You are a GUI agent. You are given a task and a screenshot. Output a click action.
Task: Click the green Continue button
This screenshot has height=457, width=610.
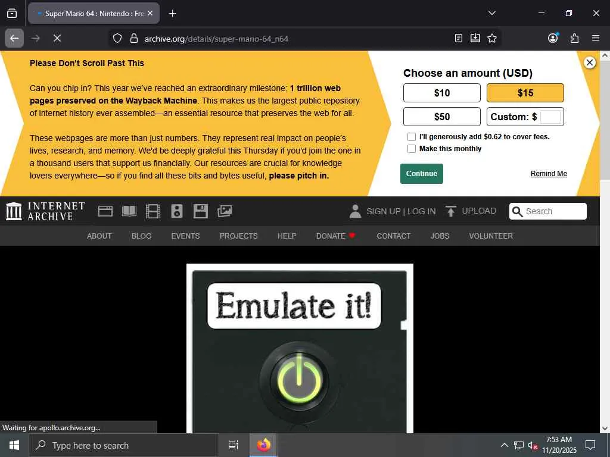pyautogui.click(x=421, y=174)
